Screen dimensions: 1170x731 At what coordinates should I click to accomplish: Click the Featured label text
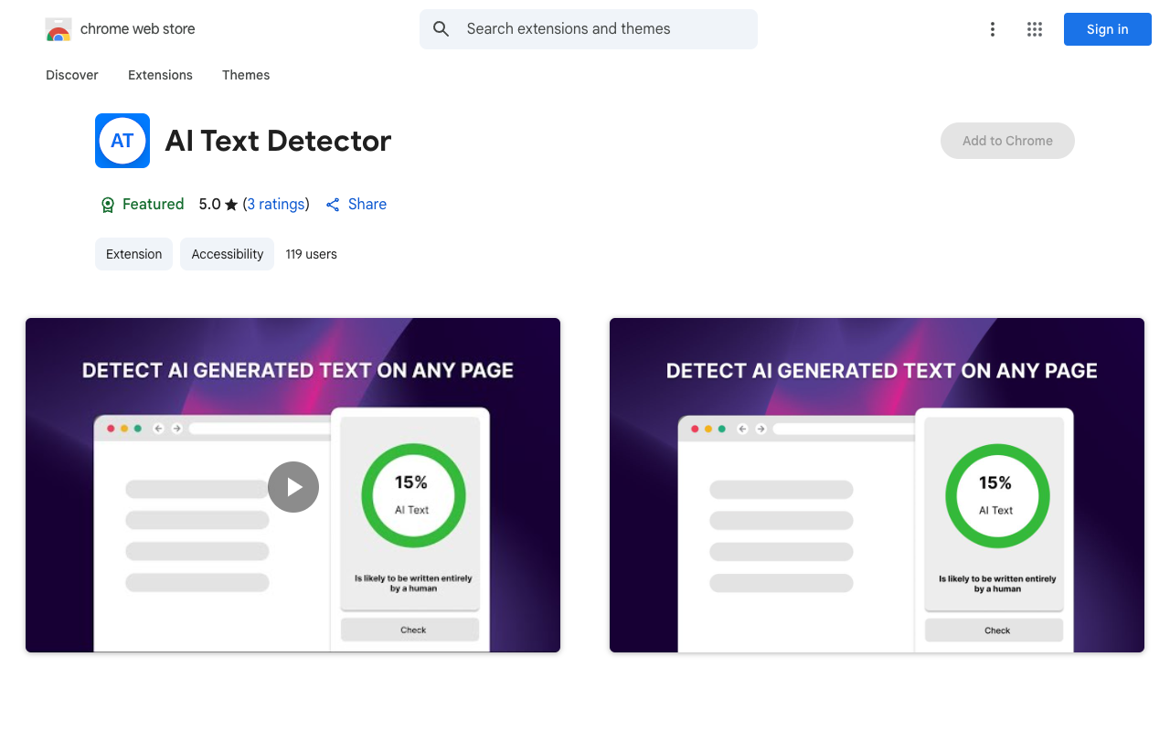click(x=153, y=205)
